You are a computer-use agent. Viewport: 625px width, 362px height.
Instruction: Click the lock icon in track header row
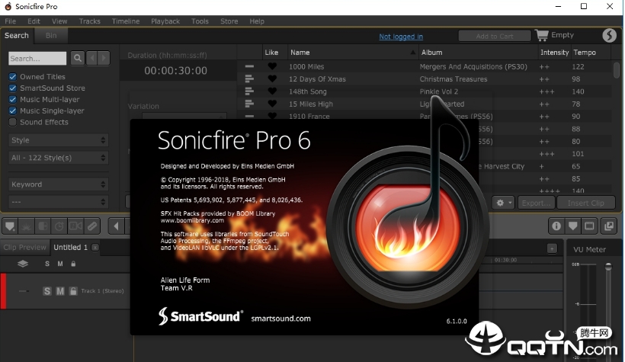click(73, 264)
